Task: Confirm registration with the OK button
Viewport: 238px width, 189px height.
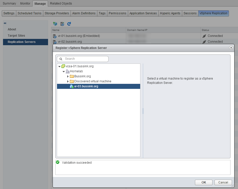Action: (x=204, y=182)
